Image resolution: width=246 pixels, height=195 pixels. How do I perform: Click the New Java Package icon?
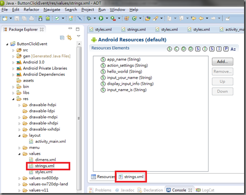point(126,19)
